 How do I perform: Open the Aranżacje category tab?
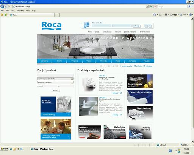click(x=132, y=61)
